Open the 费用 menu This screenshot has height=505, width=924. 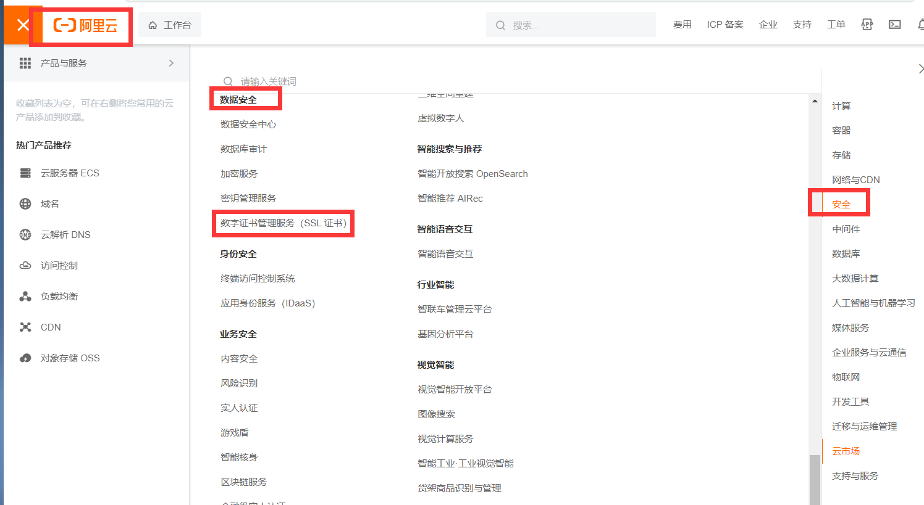(682, 25)
